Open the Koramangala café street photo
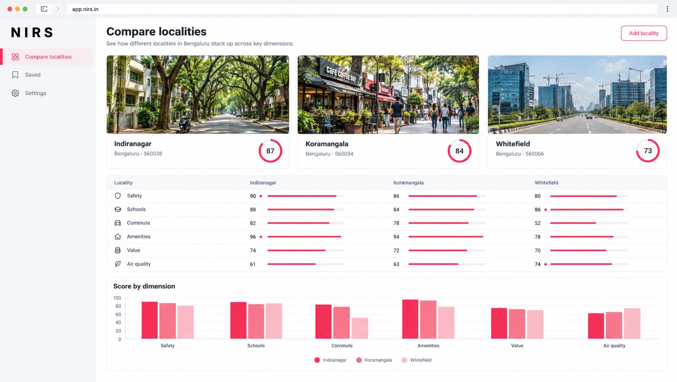This screenshot has width=677, height=382. coord(388,94)
